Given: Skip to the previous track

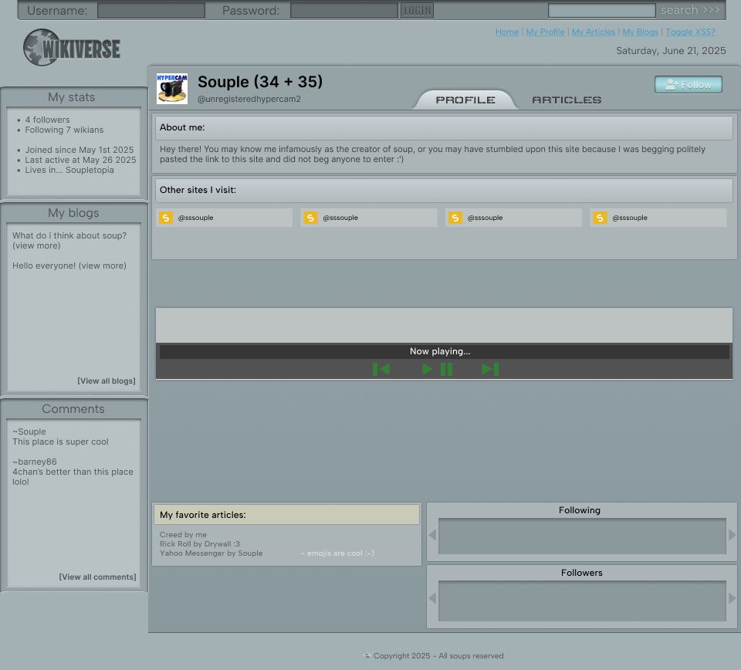Looking at the screenshot, I should (381, 369).
